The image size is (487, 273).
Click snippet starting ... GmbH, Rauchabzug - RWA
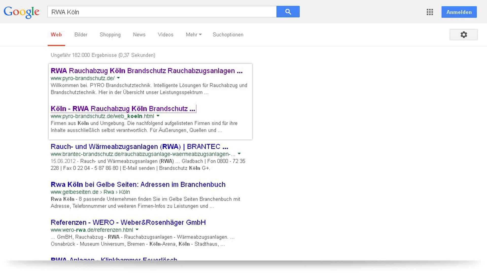(x=143, y=240)
